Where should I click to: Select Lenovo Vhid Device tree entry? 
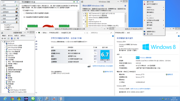[x=14, y=50]
